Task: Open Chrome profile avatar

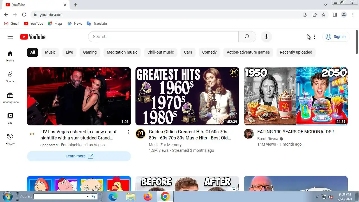Action: click(344, 15)
